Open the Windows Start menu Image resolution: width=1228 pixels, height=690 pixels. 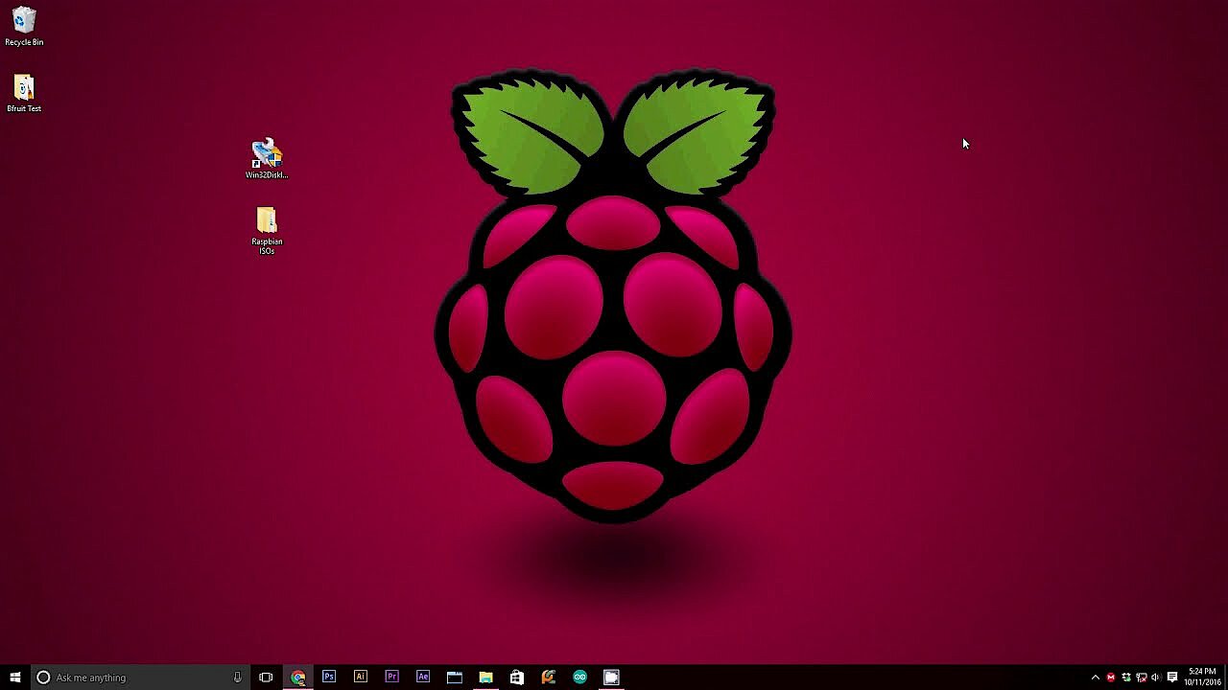15,678
